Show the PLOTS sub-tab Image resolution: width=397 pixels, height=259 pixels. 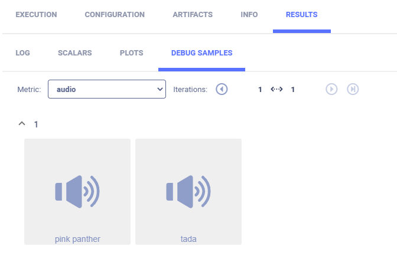tap(131, 53)
